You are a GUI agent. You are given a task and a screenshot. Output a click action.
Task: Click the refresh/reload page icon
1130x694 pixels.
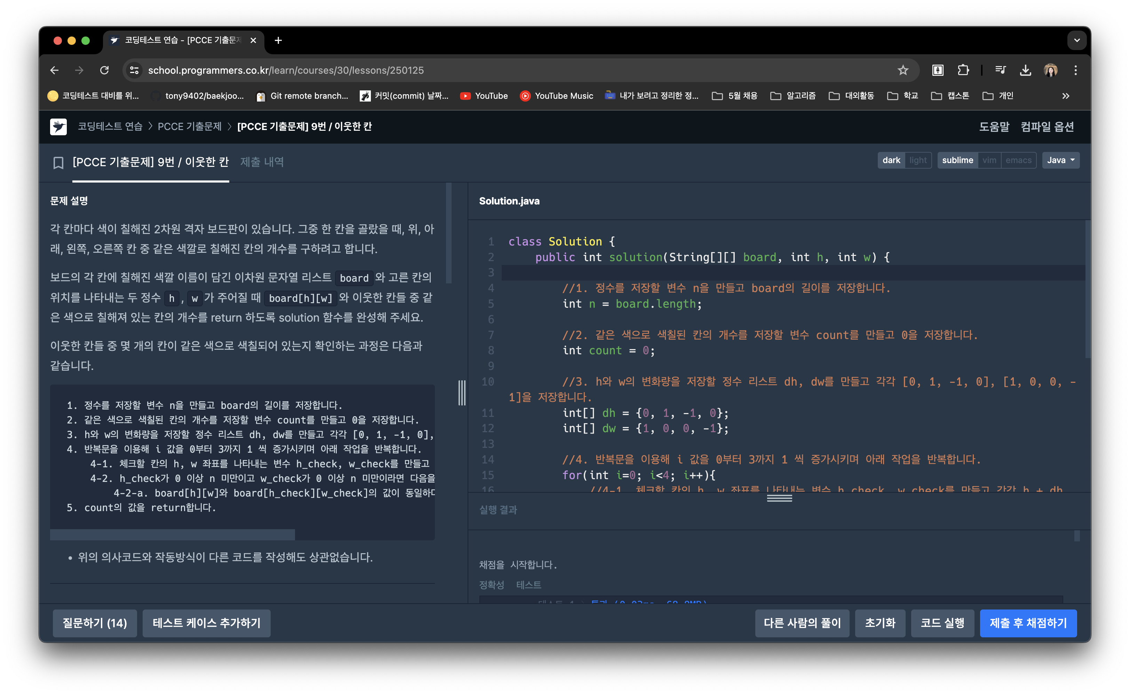click(x=105, y=70)
